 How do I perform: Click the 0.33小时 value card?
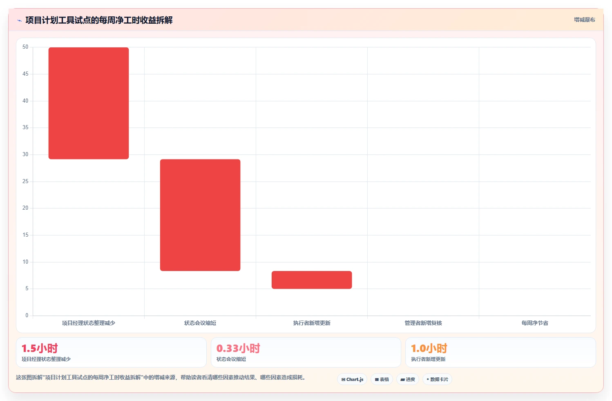pos(306,352)
